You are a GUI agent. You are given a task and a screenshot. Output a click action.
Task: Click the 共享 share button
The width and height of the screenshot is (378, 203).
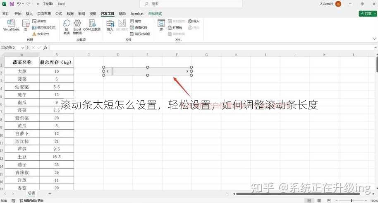pos(367,14)
